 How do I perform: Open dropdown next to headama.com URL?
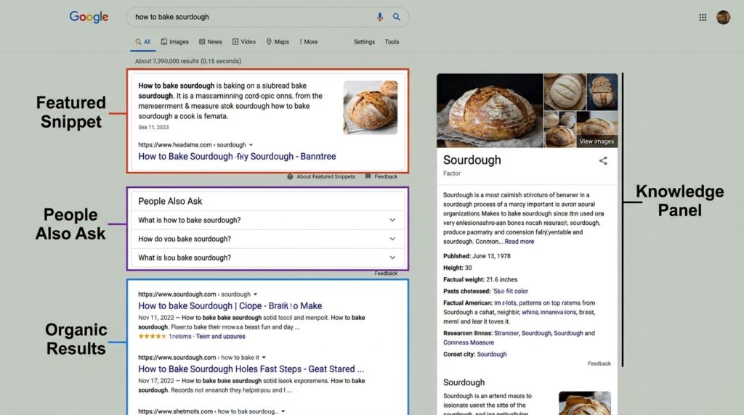click(x=251, y=145)
